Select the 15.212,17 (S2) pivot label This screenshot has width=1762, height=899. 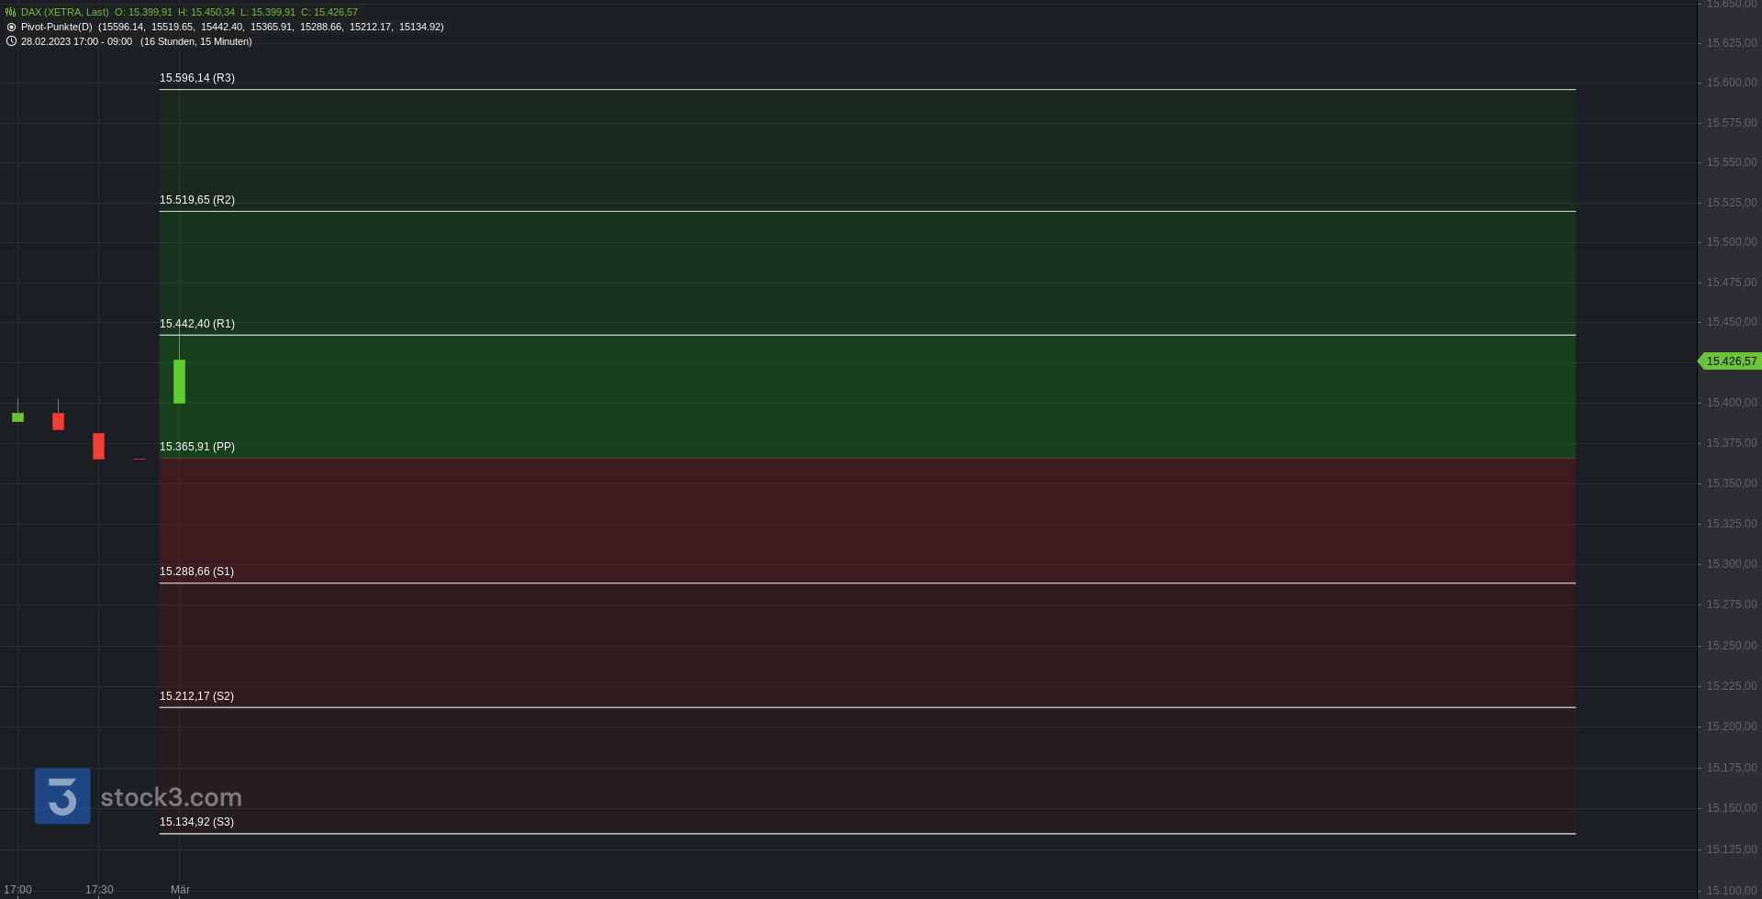196,696
